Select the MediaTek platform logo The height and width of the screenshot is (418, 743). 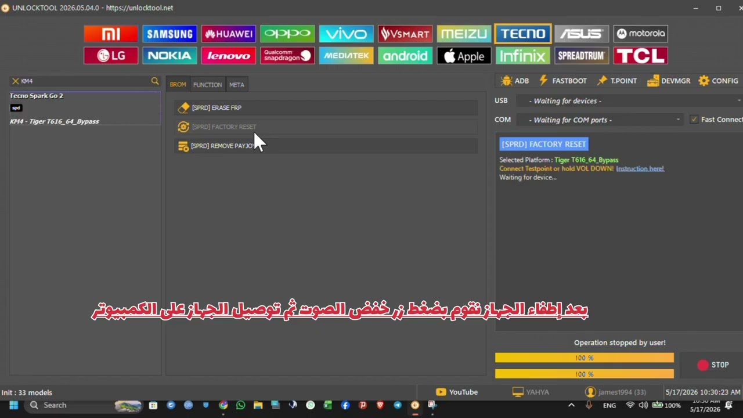click(347, 56)
